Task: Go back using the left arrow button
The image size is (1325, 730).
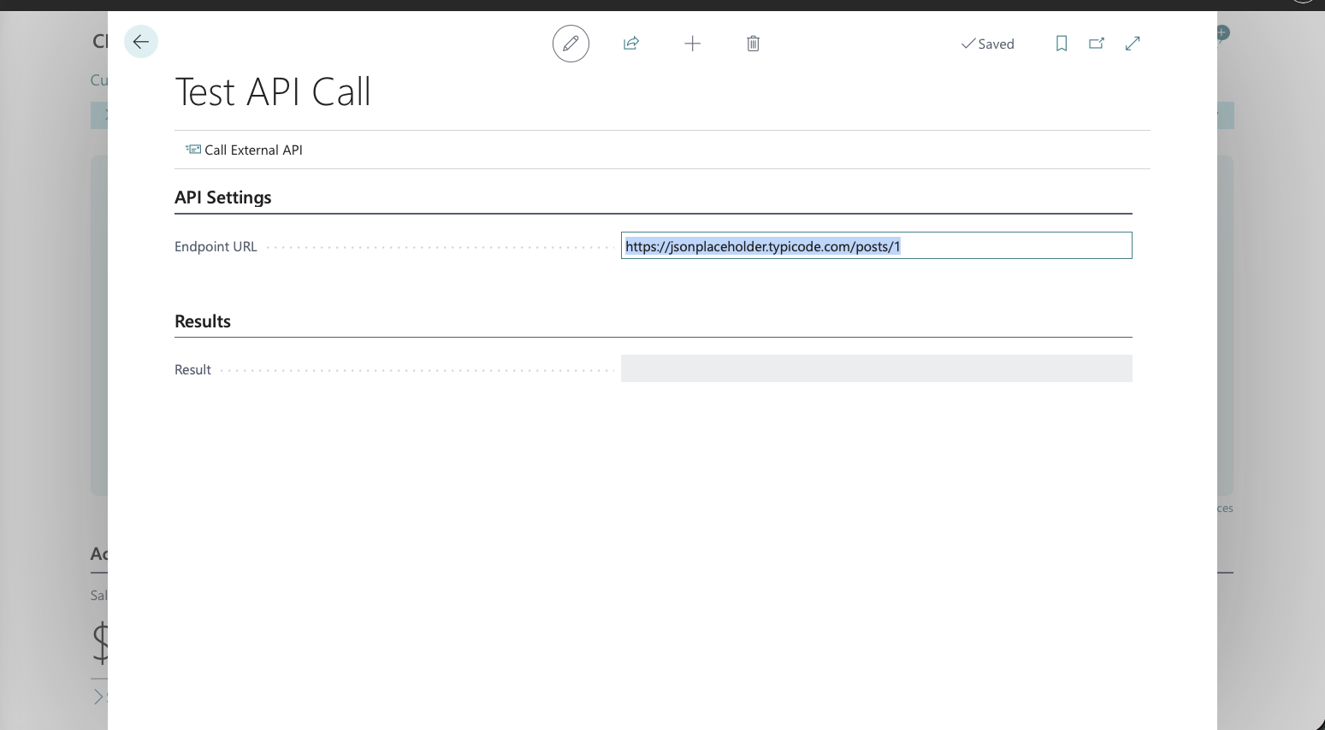Action: pyautogui.click(x=141, y=42)
